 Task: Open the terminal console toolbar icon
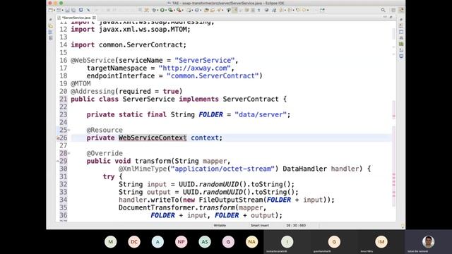click(81, 10)
